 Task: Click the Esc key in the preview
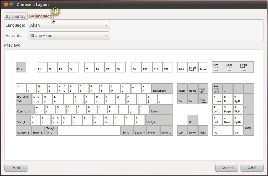pyautogui.click(x=21, y=67)
